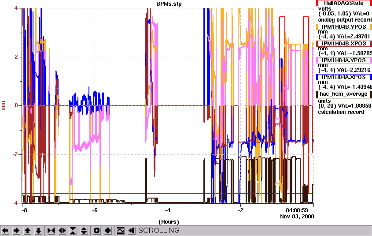Viewport: 372px width, 236px height.
Task: Select the IPM1H04B.YPOS legend entry
Action: click(344, 27)
